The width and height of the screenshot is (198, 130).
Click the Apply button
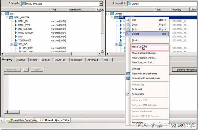click(37, 70)
